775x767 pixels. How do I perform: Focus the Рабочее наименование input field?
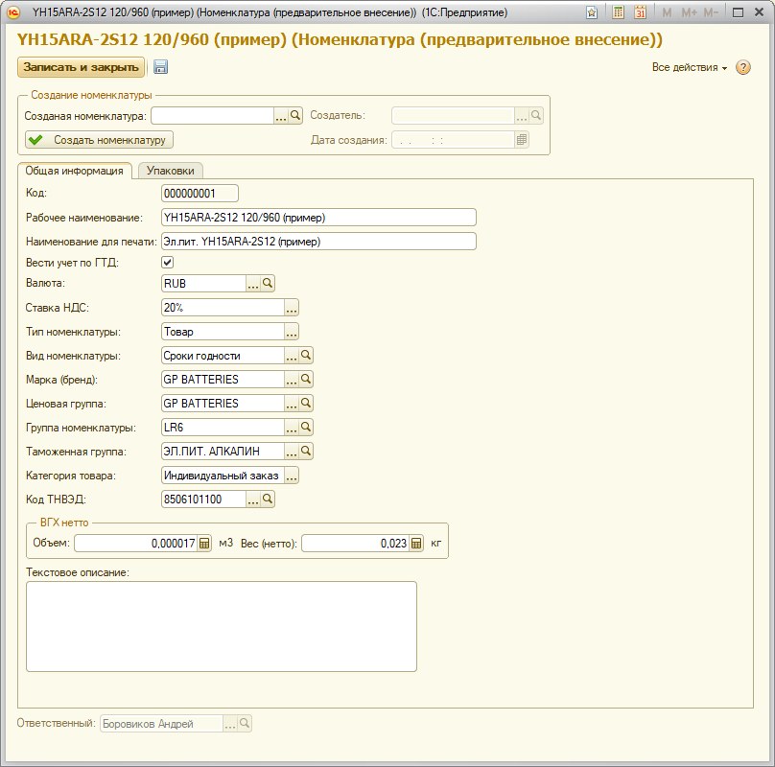coord(317,218)
